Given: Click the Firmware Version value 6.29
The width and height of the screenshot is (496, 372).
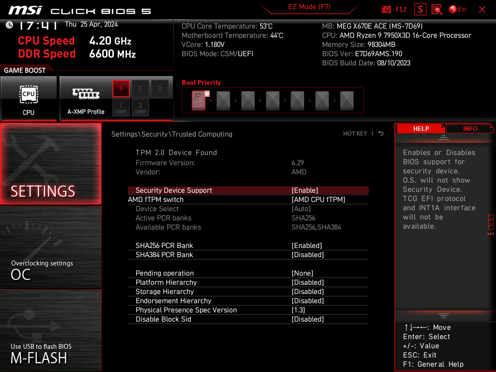Looking at the screenshot, I should pos(298,163).
